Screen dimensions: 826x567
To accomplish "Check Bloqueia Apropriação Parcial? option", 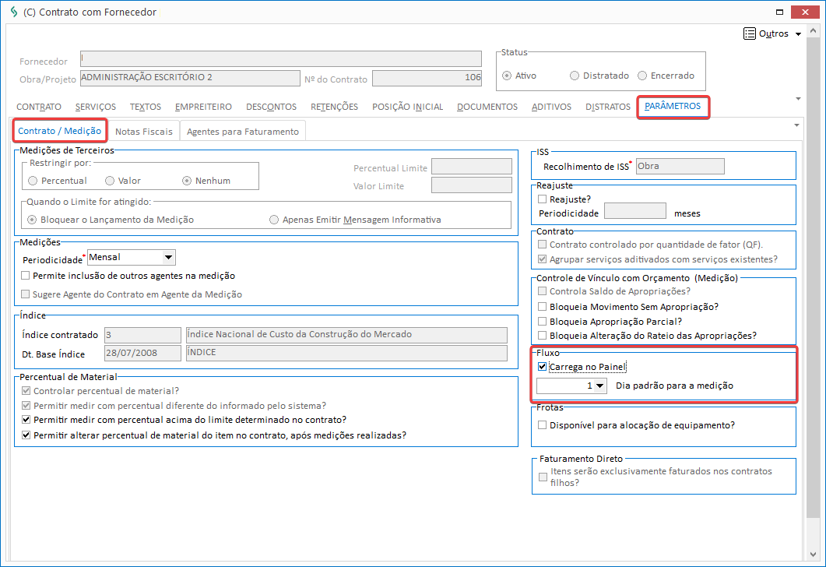I will pos(543,321).
